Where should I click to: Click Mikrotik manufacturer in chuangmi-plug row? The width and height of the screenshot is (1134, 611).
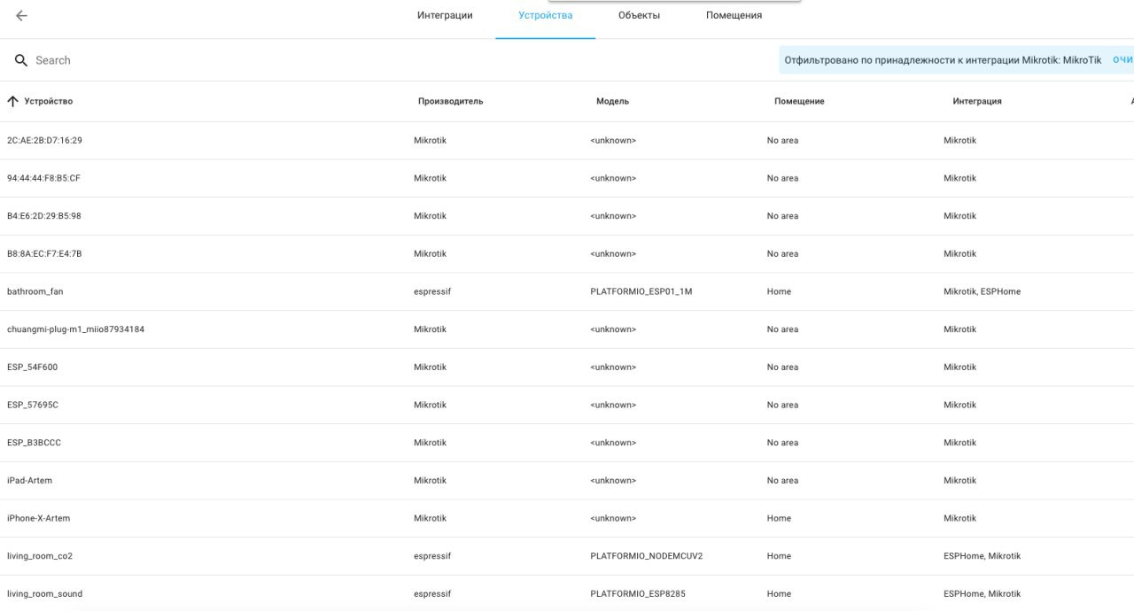430,329
